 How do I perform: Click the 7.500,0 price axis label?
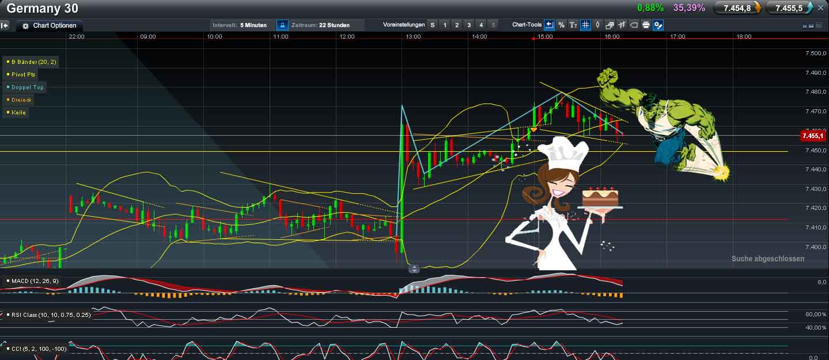click(x=816, y=53)
